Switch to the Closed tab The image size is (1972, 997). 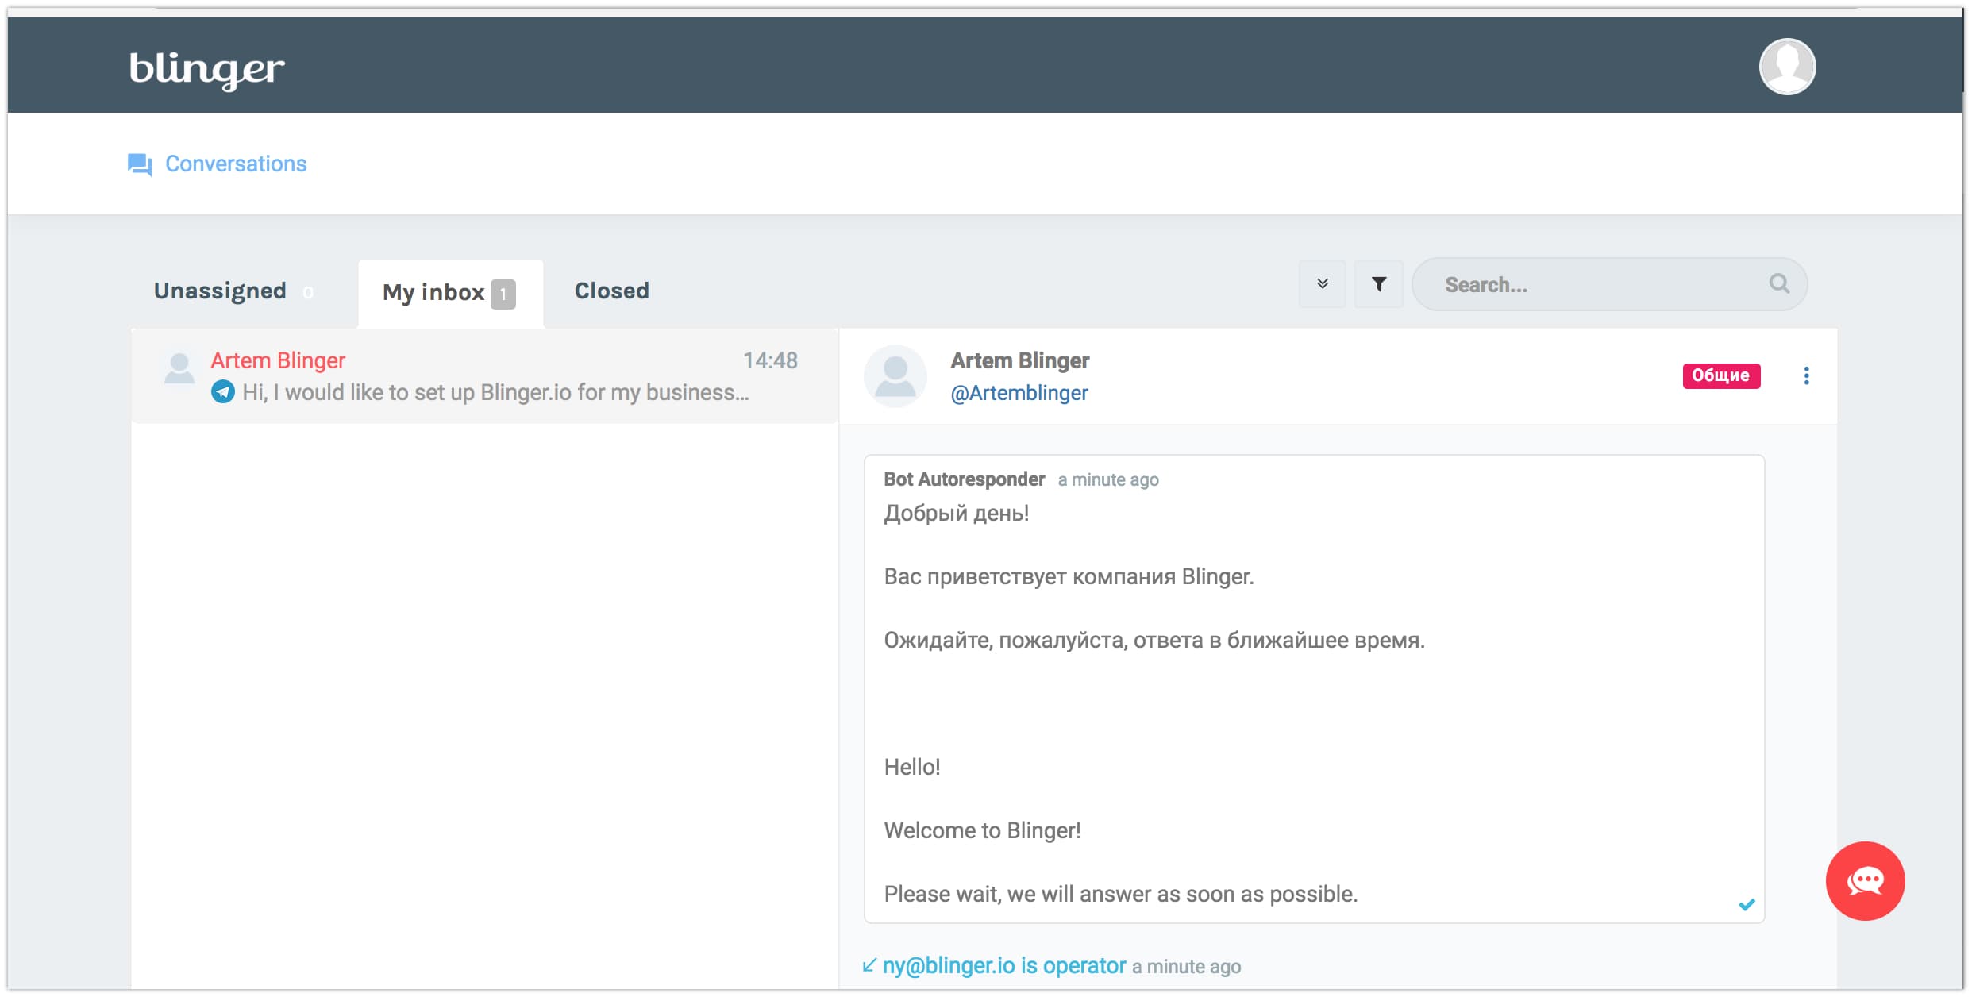pos(611,291)
